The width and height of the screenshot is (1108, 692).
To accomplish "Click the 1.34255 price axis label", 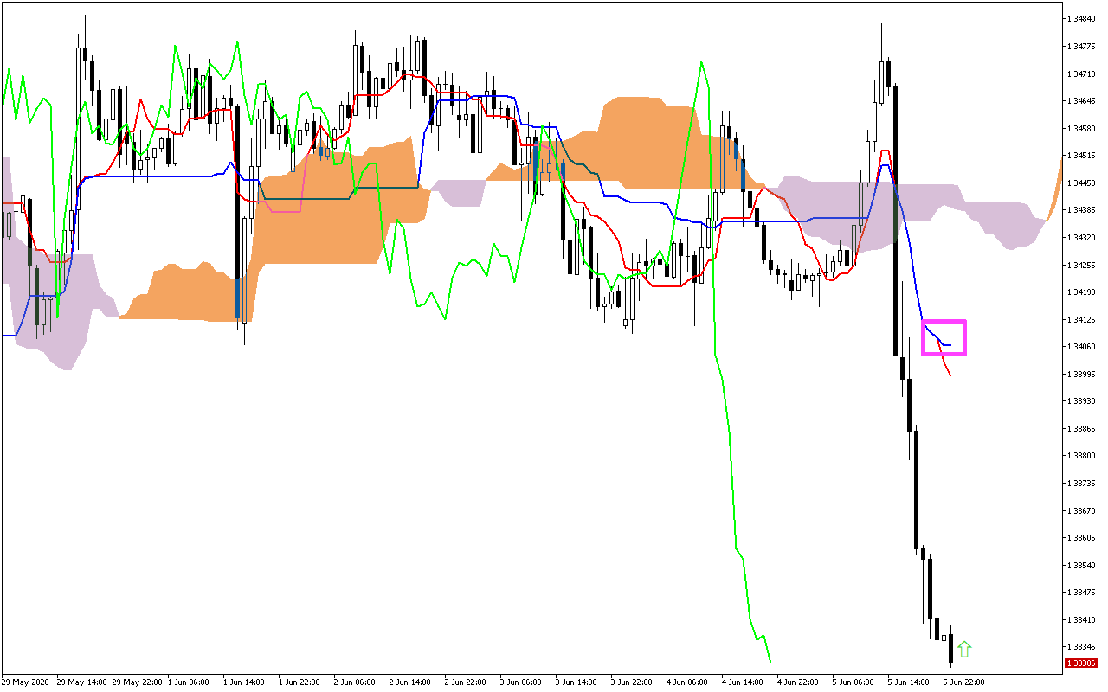I will coord(1082,266).
